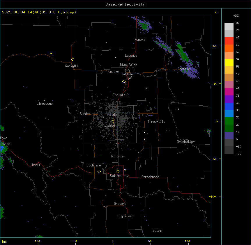Click the Stettler city label
The width and height of the screenshot is (251, 245).
[185, 69]
